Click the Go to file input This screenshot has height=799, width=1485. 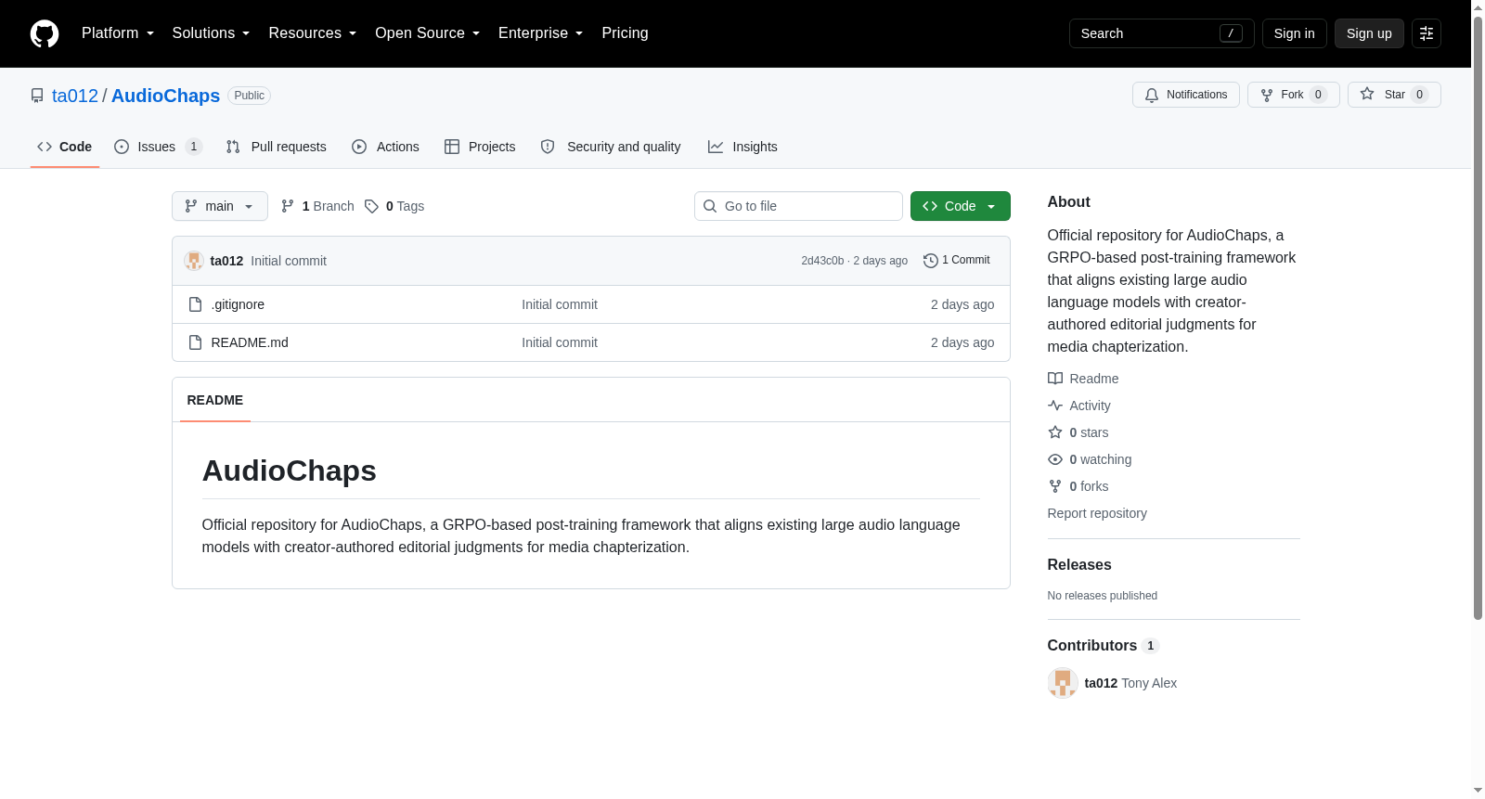point(798,206)
